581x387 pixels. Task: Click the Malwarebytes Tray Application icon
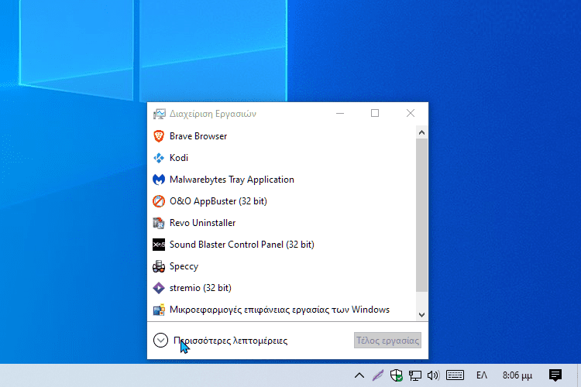[x=159, y=180]
